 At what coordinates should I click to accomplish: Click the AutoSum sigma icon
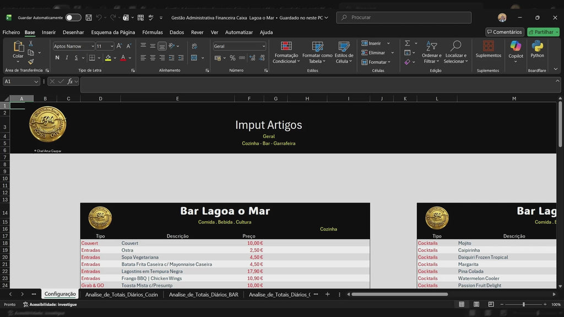pos(408,43)
